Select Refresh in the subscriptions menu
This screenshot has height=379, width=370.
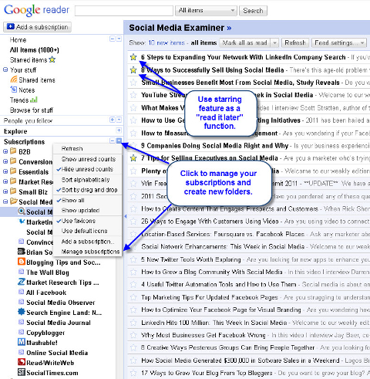(72, 149)
